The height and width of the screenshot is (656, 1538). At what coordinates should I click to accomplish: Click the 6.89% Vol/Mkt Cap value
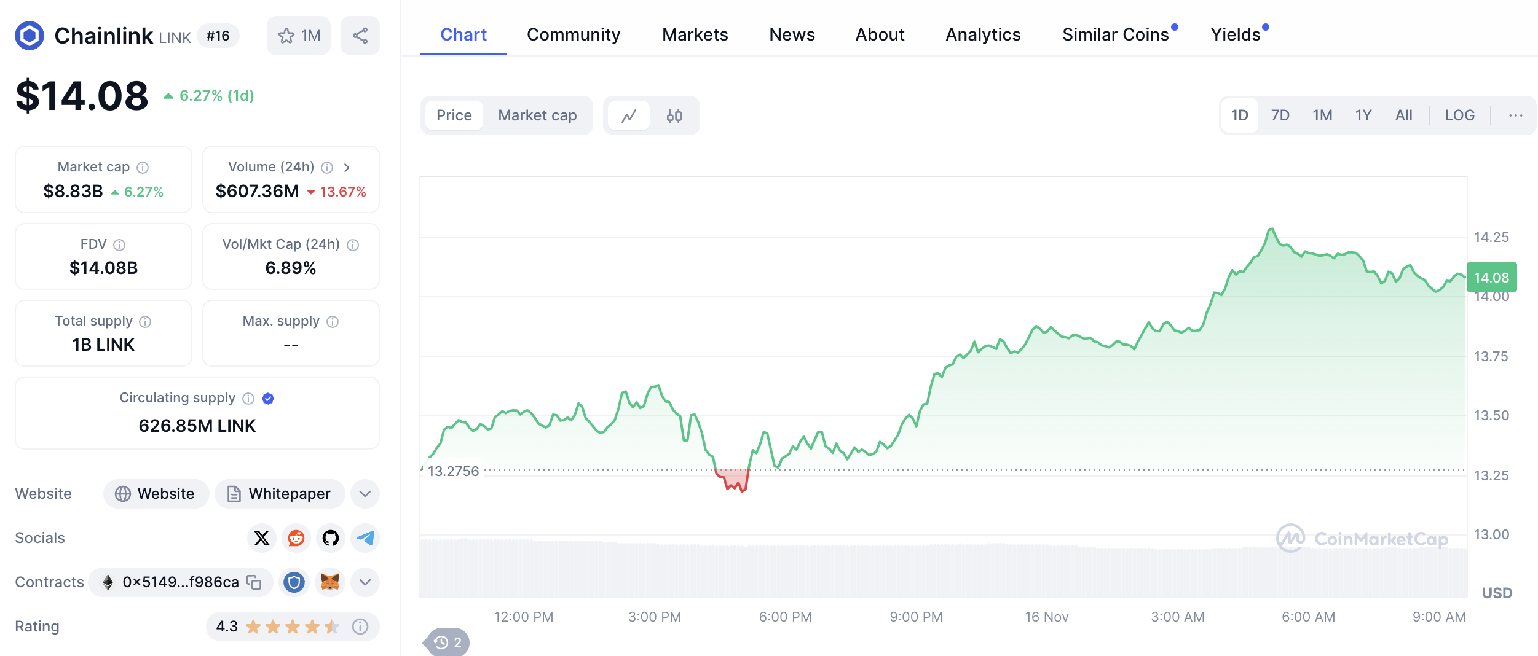291,268
